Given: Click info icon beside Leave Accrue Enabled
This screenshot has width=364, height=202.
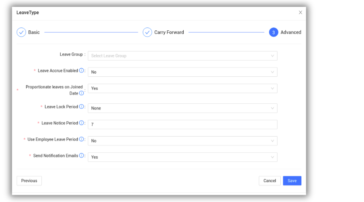Looking at the screenshot, I should 81,71.
